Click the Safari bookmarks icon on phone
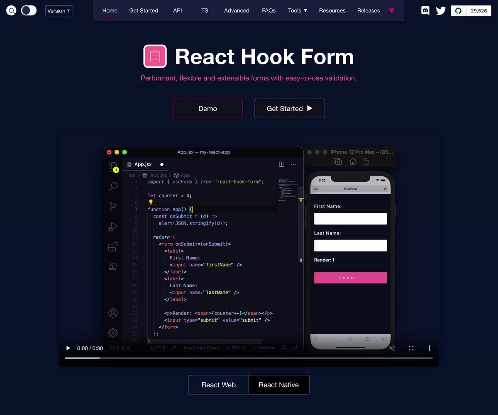The width and height of the screenshot is (498, 415). (367, 339)
